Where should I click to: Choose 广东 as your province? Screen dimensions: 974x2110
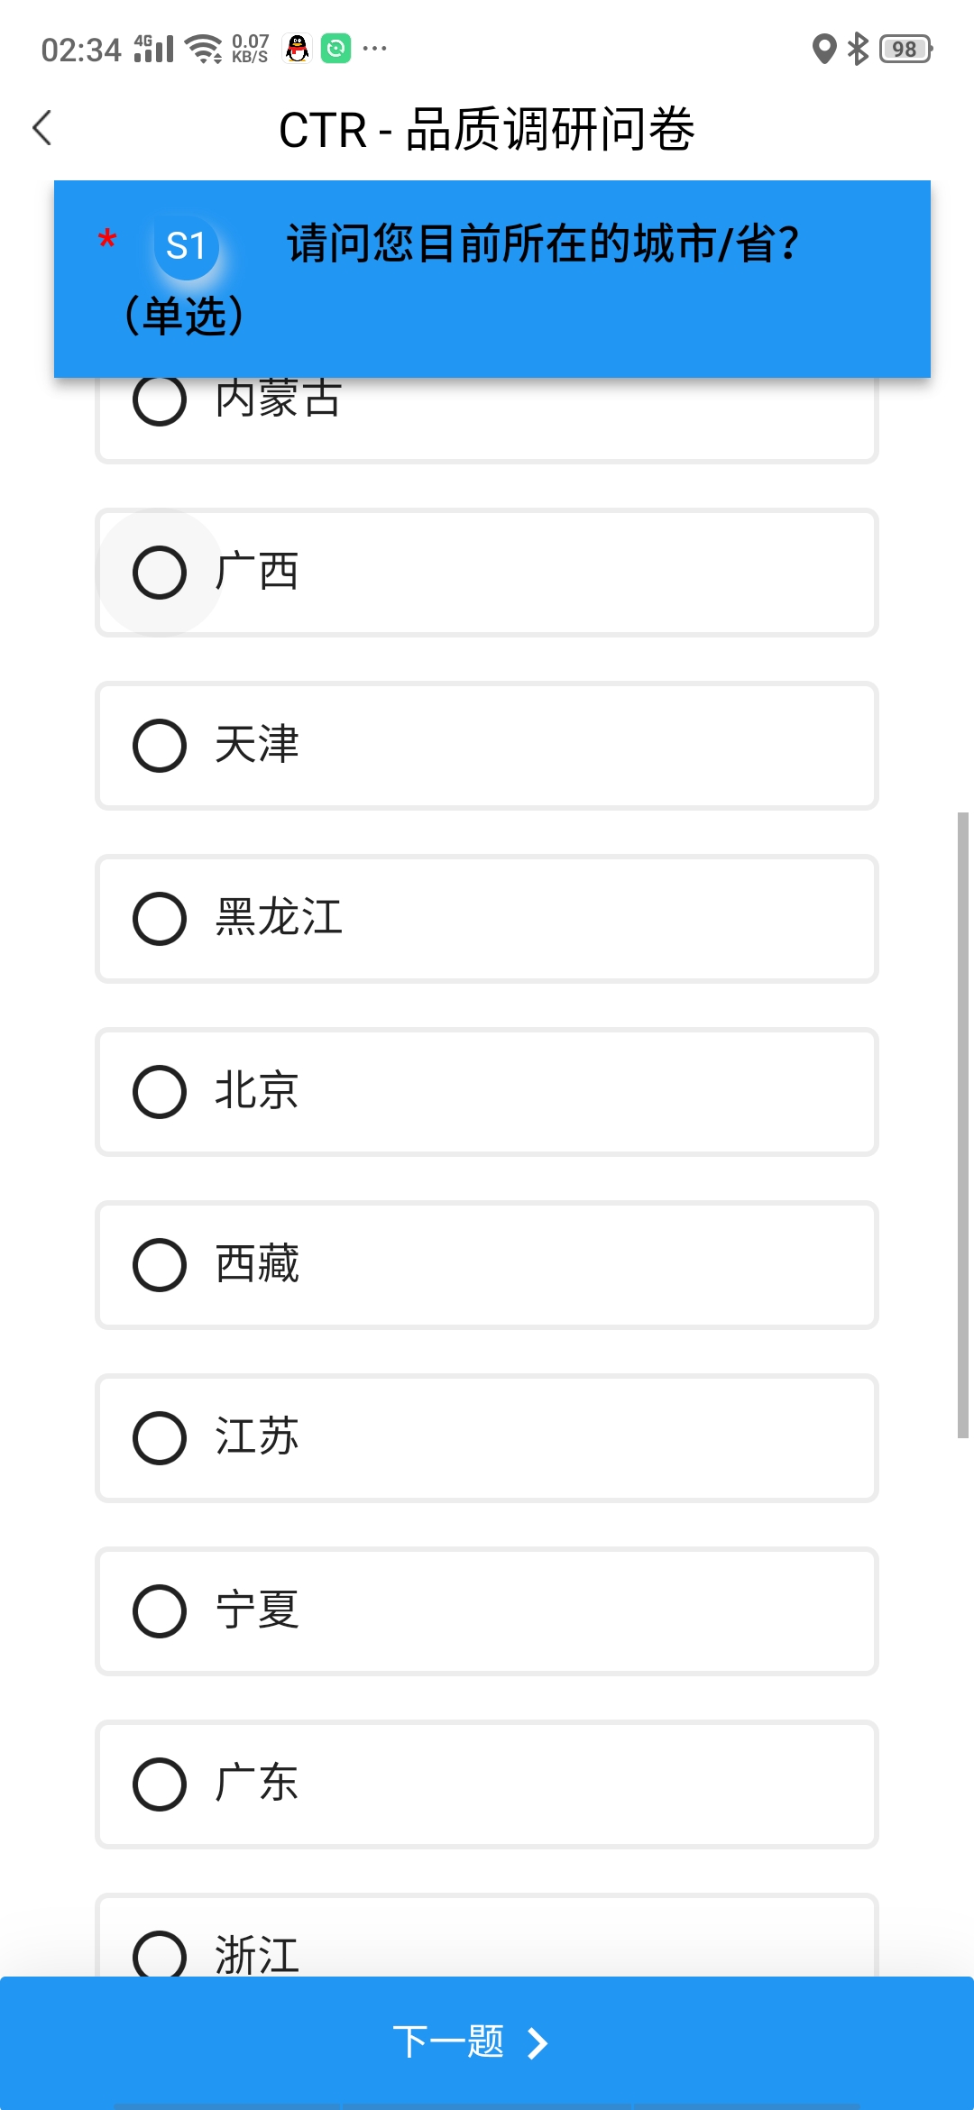[x=487, y=1784]
